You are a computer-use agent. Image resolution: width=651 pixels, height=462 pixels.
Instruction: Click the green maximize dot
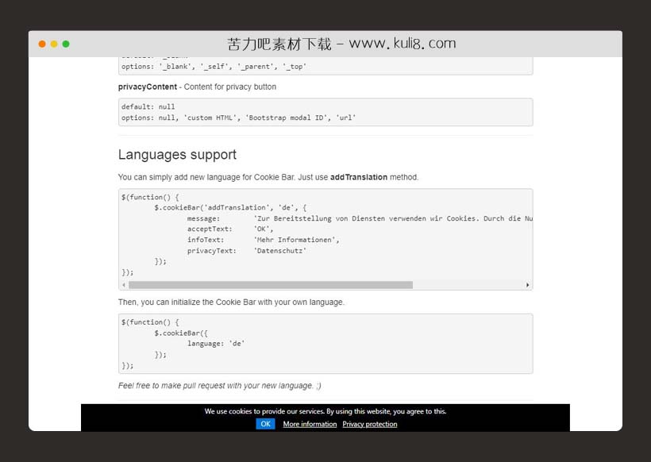click(66, 44)
